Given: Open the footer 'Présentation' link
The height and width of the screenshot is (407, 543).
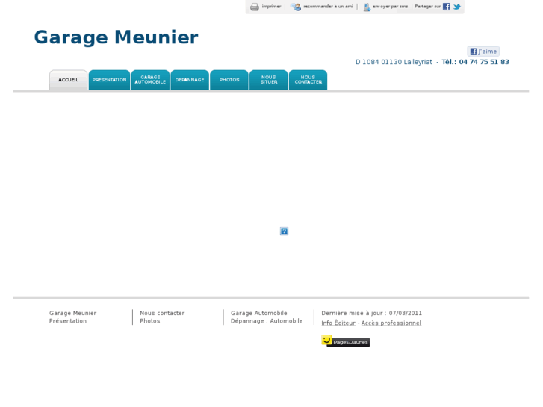Looking at the screenshot, I should pos(68,321).
